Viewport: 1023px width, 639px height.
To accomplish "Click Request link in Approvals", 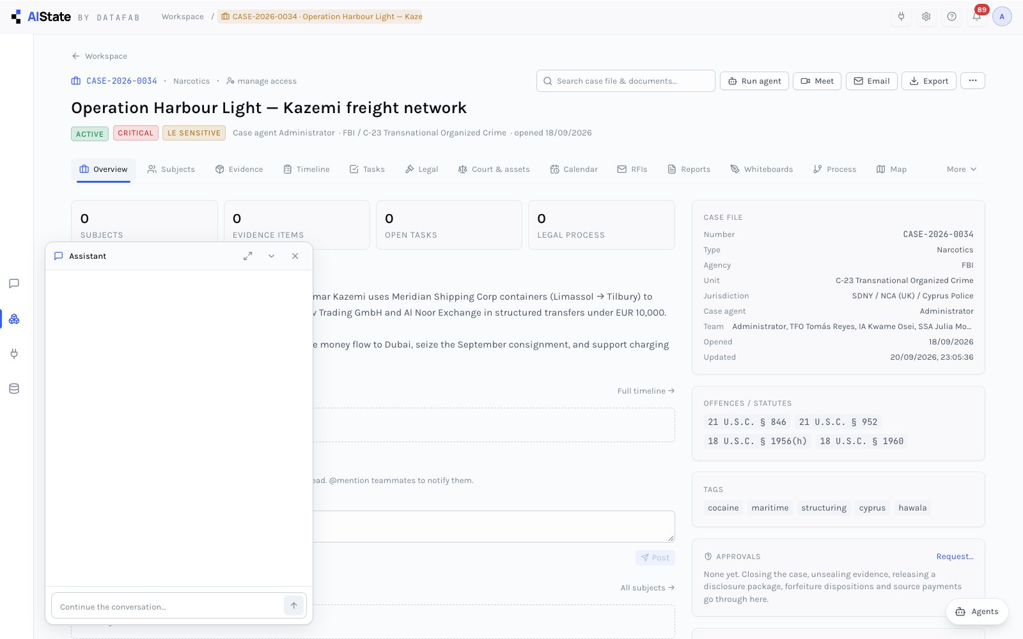I will pos(955,557).
